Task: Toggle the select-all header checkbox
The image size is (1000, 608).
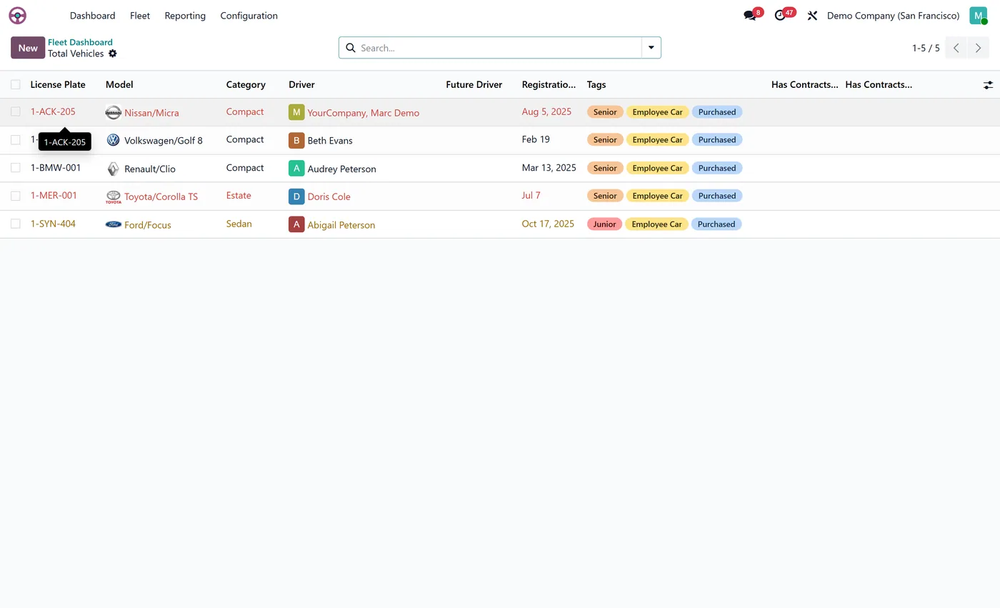Action: click(x=15, y=84)
